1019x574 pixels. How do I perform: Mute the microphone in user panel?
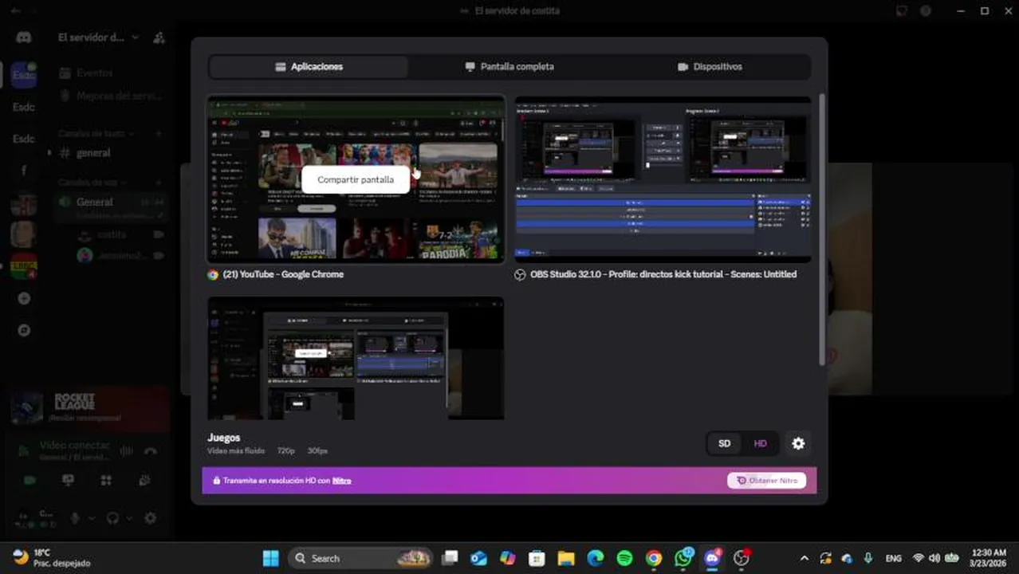[x=76, y=518]
